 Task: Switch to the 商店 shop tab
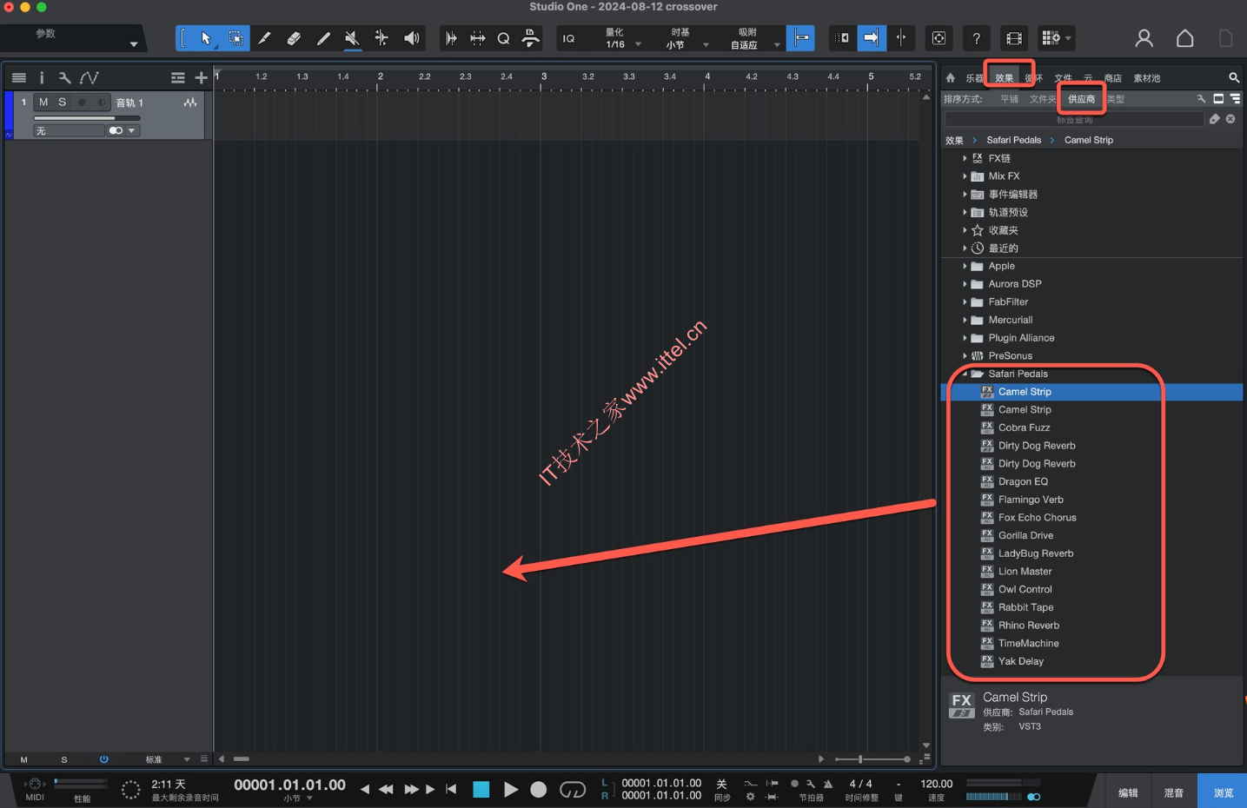point(1113,78)
